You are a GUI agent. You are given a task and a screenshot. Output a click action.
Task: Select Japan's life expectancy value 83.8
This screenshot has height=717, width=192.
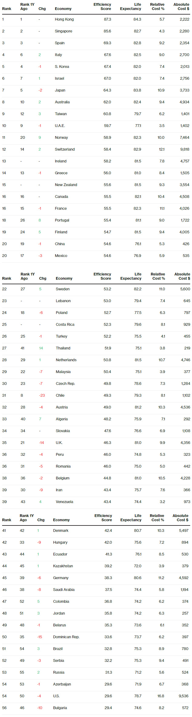point(137,90)
